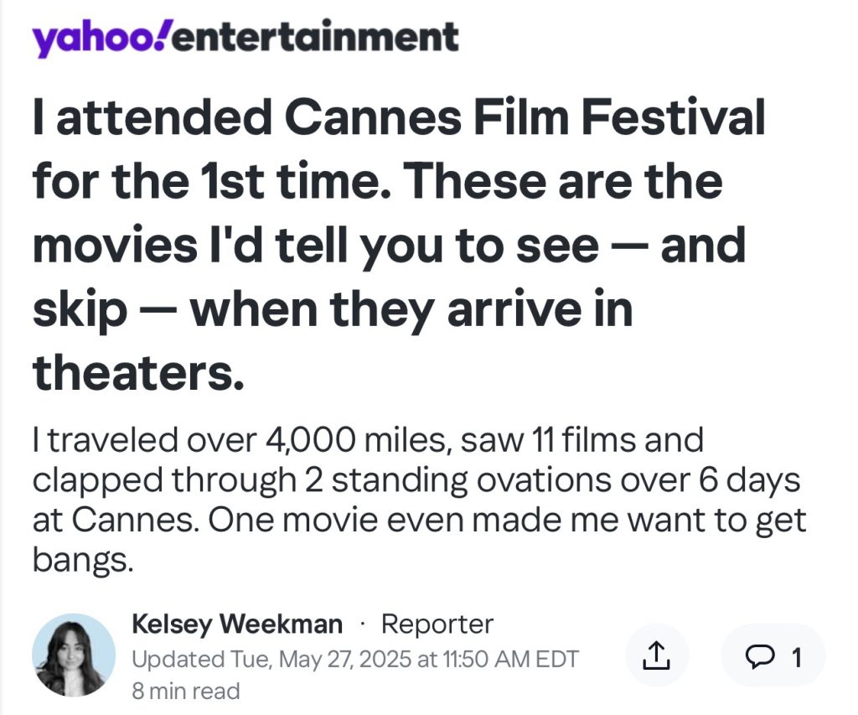Click the Kelsey Weekman author name

tap(237, 624)
